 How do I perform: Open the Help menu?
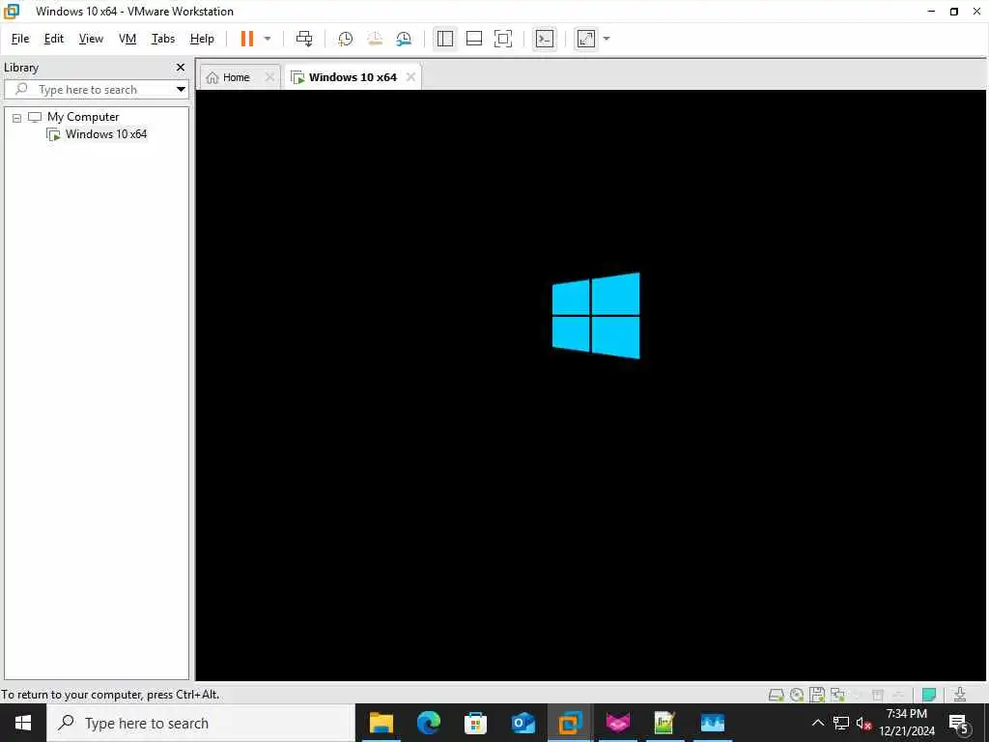click(x=202, y=39)
